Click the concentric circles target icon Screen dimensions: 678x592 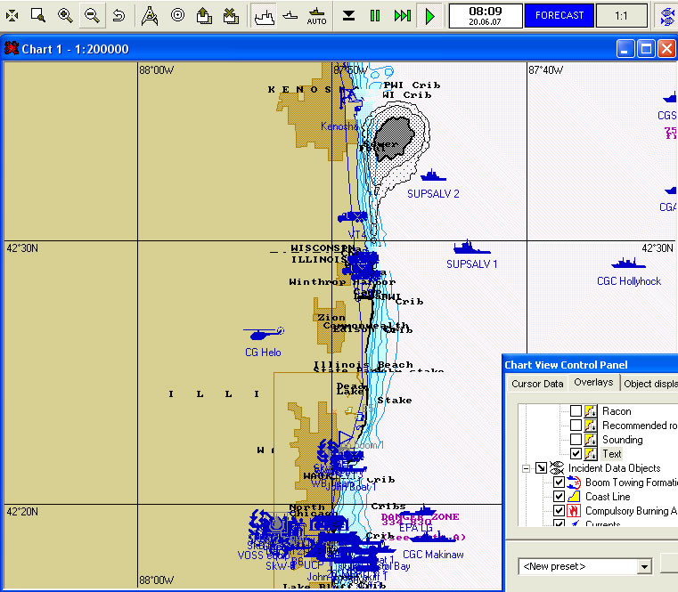click(x=177, y=15)
